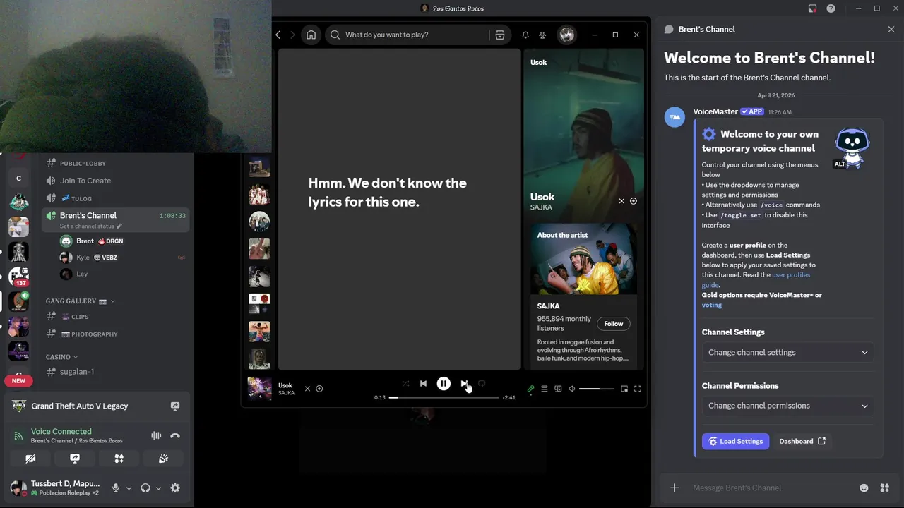Share your screen in Discord

[75, 459]
